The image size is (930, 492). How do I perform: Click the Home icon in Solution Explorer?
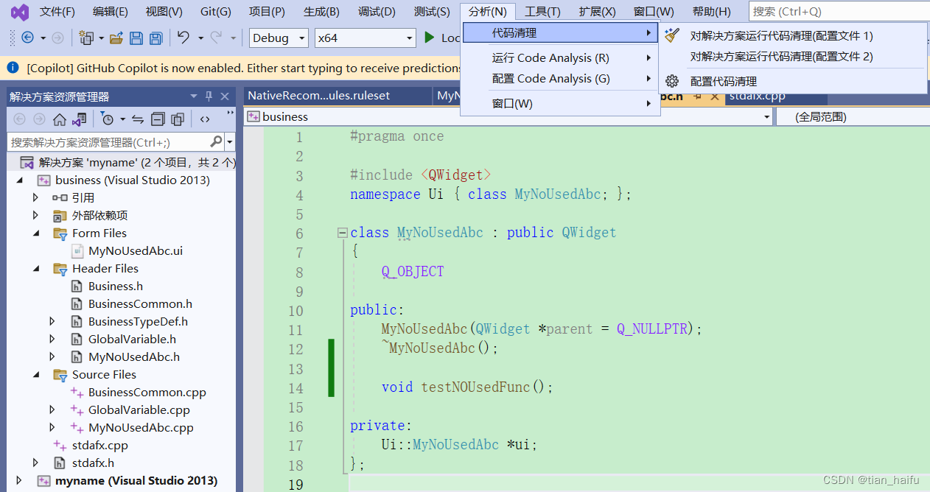click(60, 119)
